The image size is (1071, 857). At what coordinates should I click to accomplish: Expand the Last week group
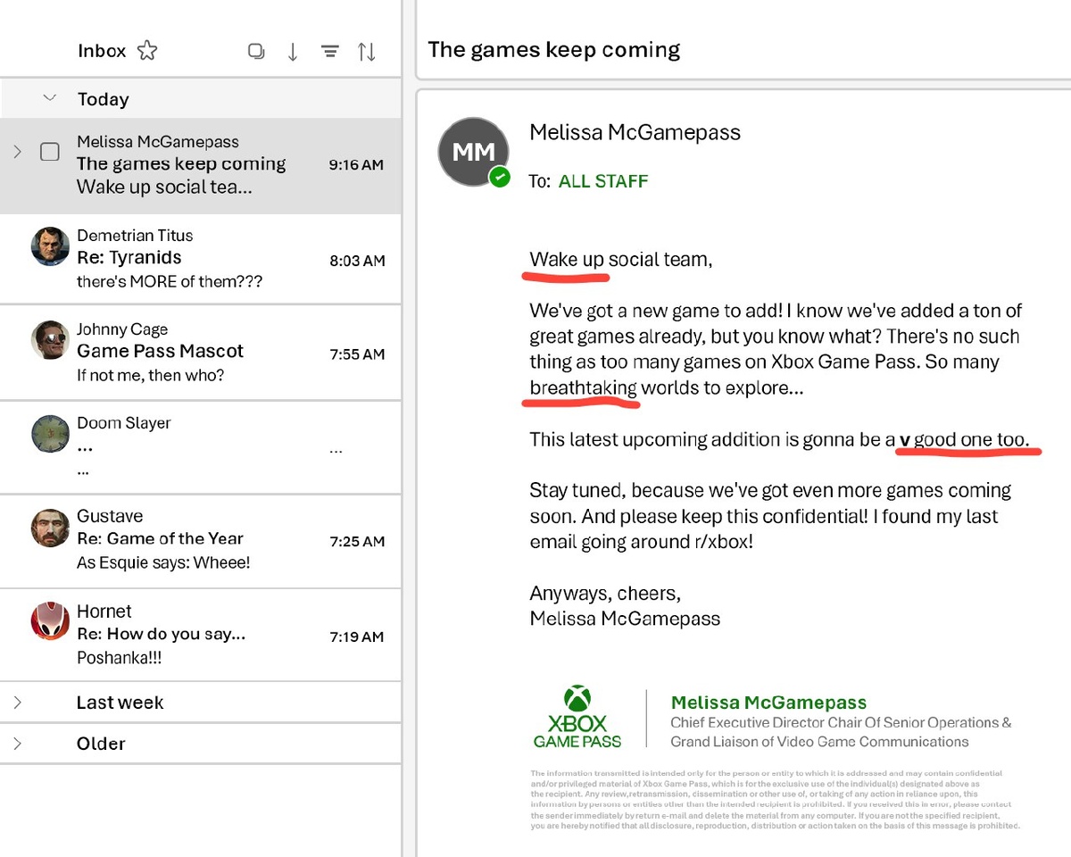(17, 703)
